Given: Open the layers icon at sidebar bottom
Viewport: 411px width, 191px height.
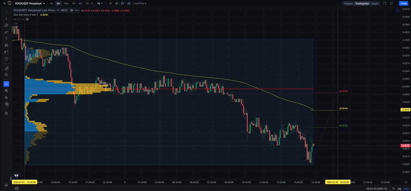Looking at the screenshot, I should pos(6,185).
